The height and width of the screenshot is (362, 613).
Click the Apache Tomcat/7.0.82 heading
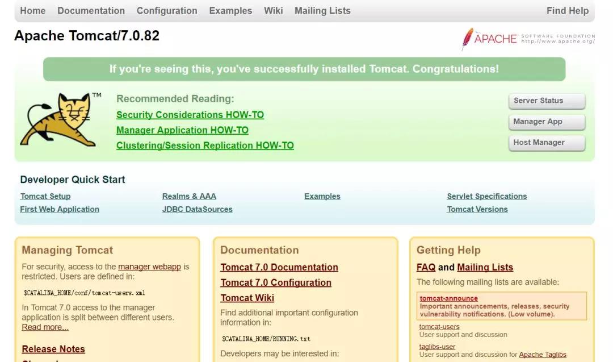(x=87, y=36)
